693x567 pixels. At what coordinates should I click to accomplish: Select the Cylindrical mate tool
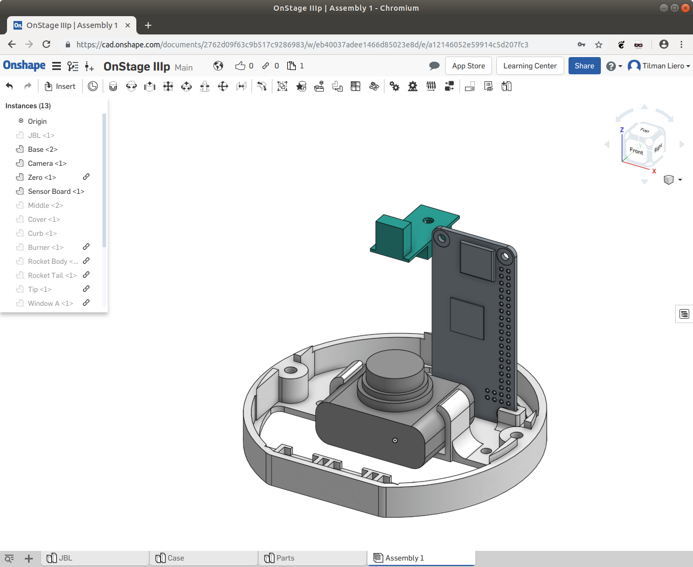(186, 86)
